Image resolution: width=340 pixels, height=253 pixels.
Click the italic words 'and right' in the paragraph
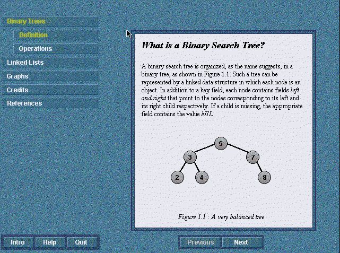point(154,98)
